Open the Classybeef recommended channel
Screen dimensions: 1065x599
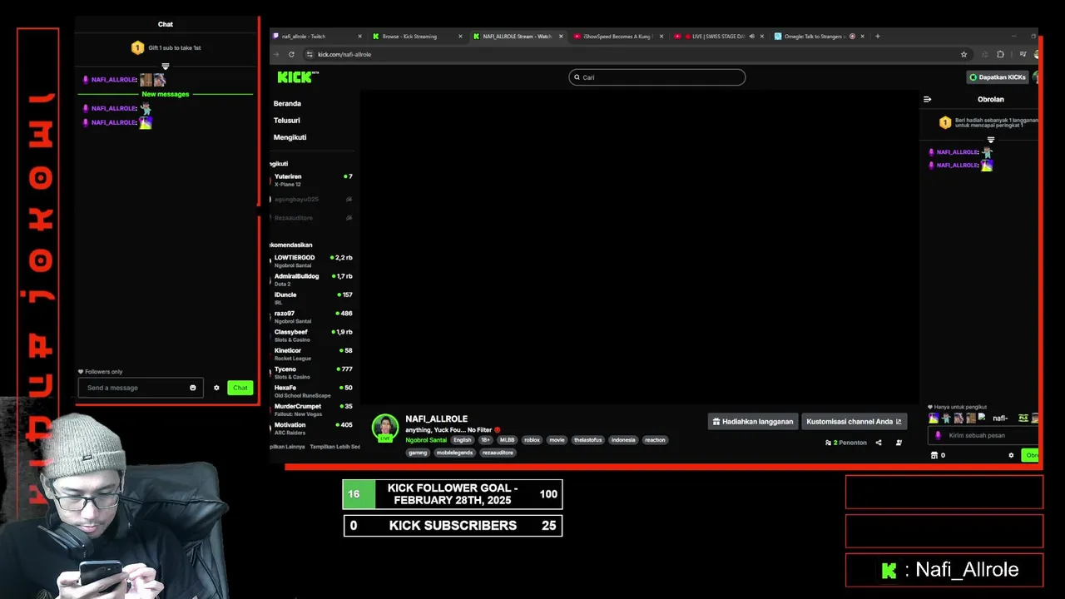(313, 335)
